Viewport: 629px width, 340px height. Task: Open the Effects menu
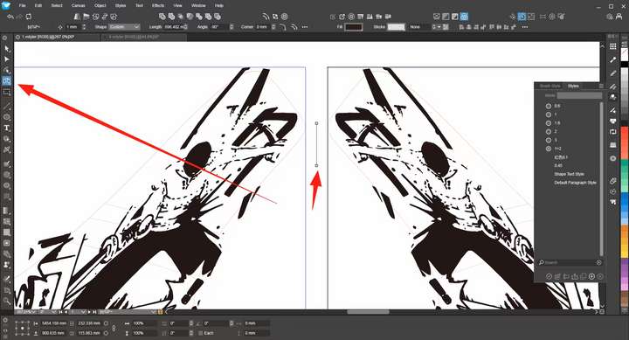click(158, 5)
